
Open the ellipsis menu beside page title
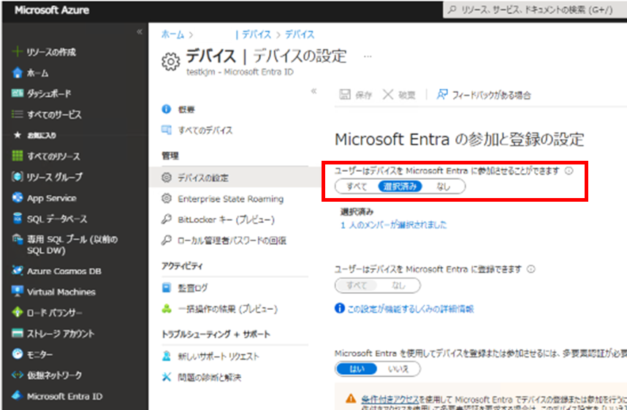coord(368,57)
